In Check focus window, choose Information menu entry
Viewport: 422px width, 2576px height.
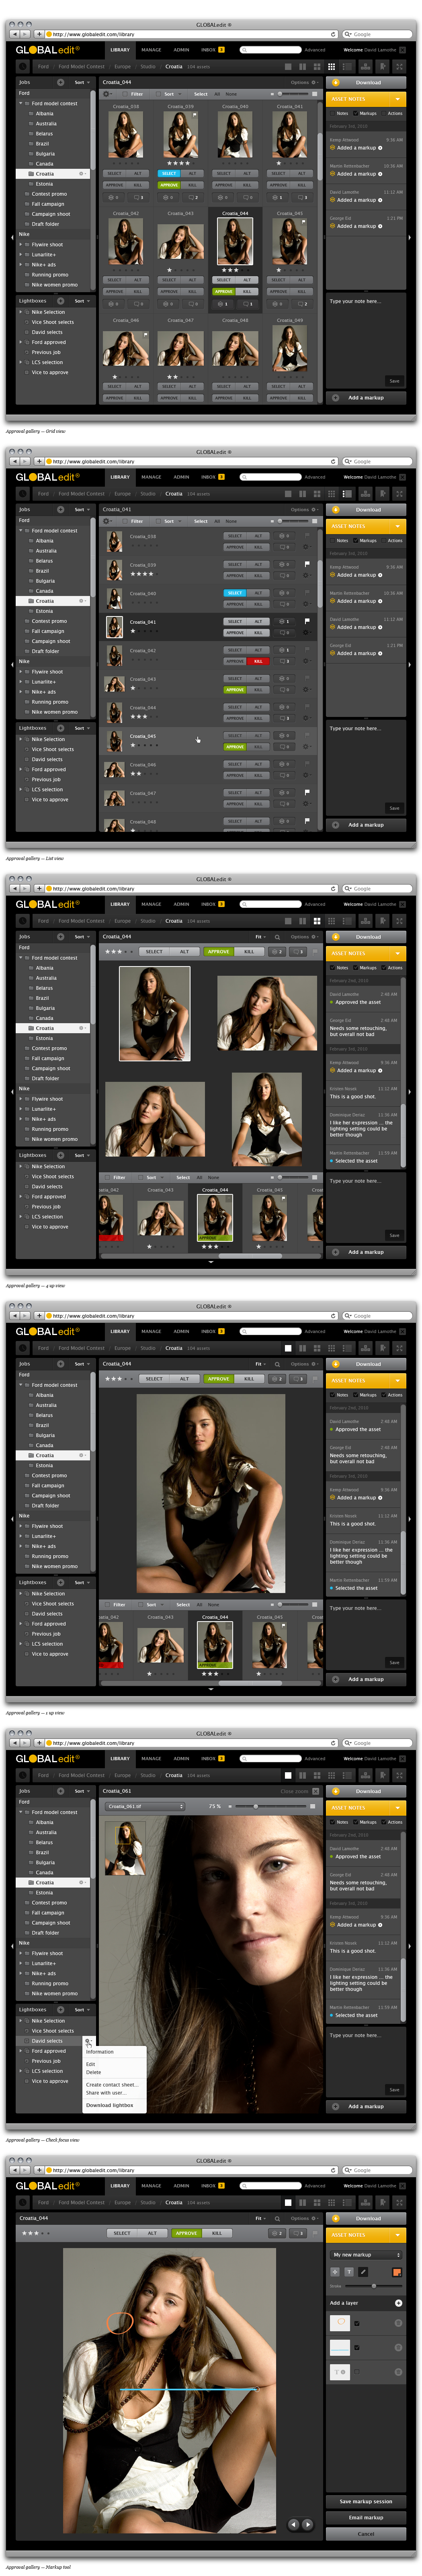pyautogui.click(x=100, y=2052)
